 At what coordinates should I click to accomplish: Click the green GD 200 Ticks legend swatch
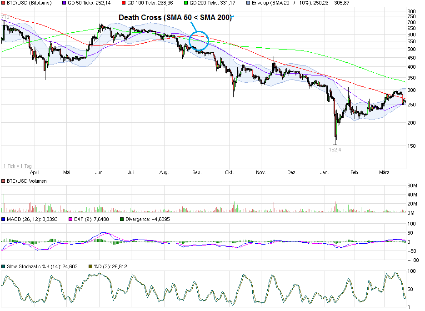point(186,3)
